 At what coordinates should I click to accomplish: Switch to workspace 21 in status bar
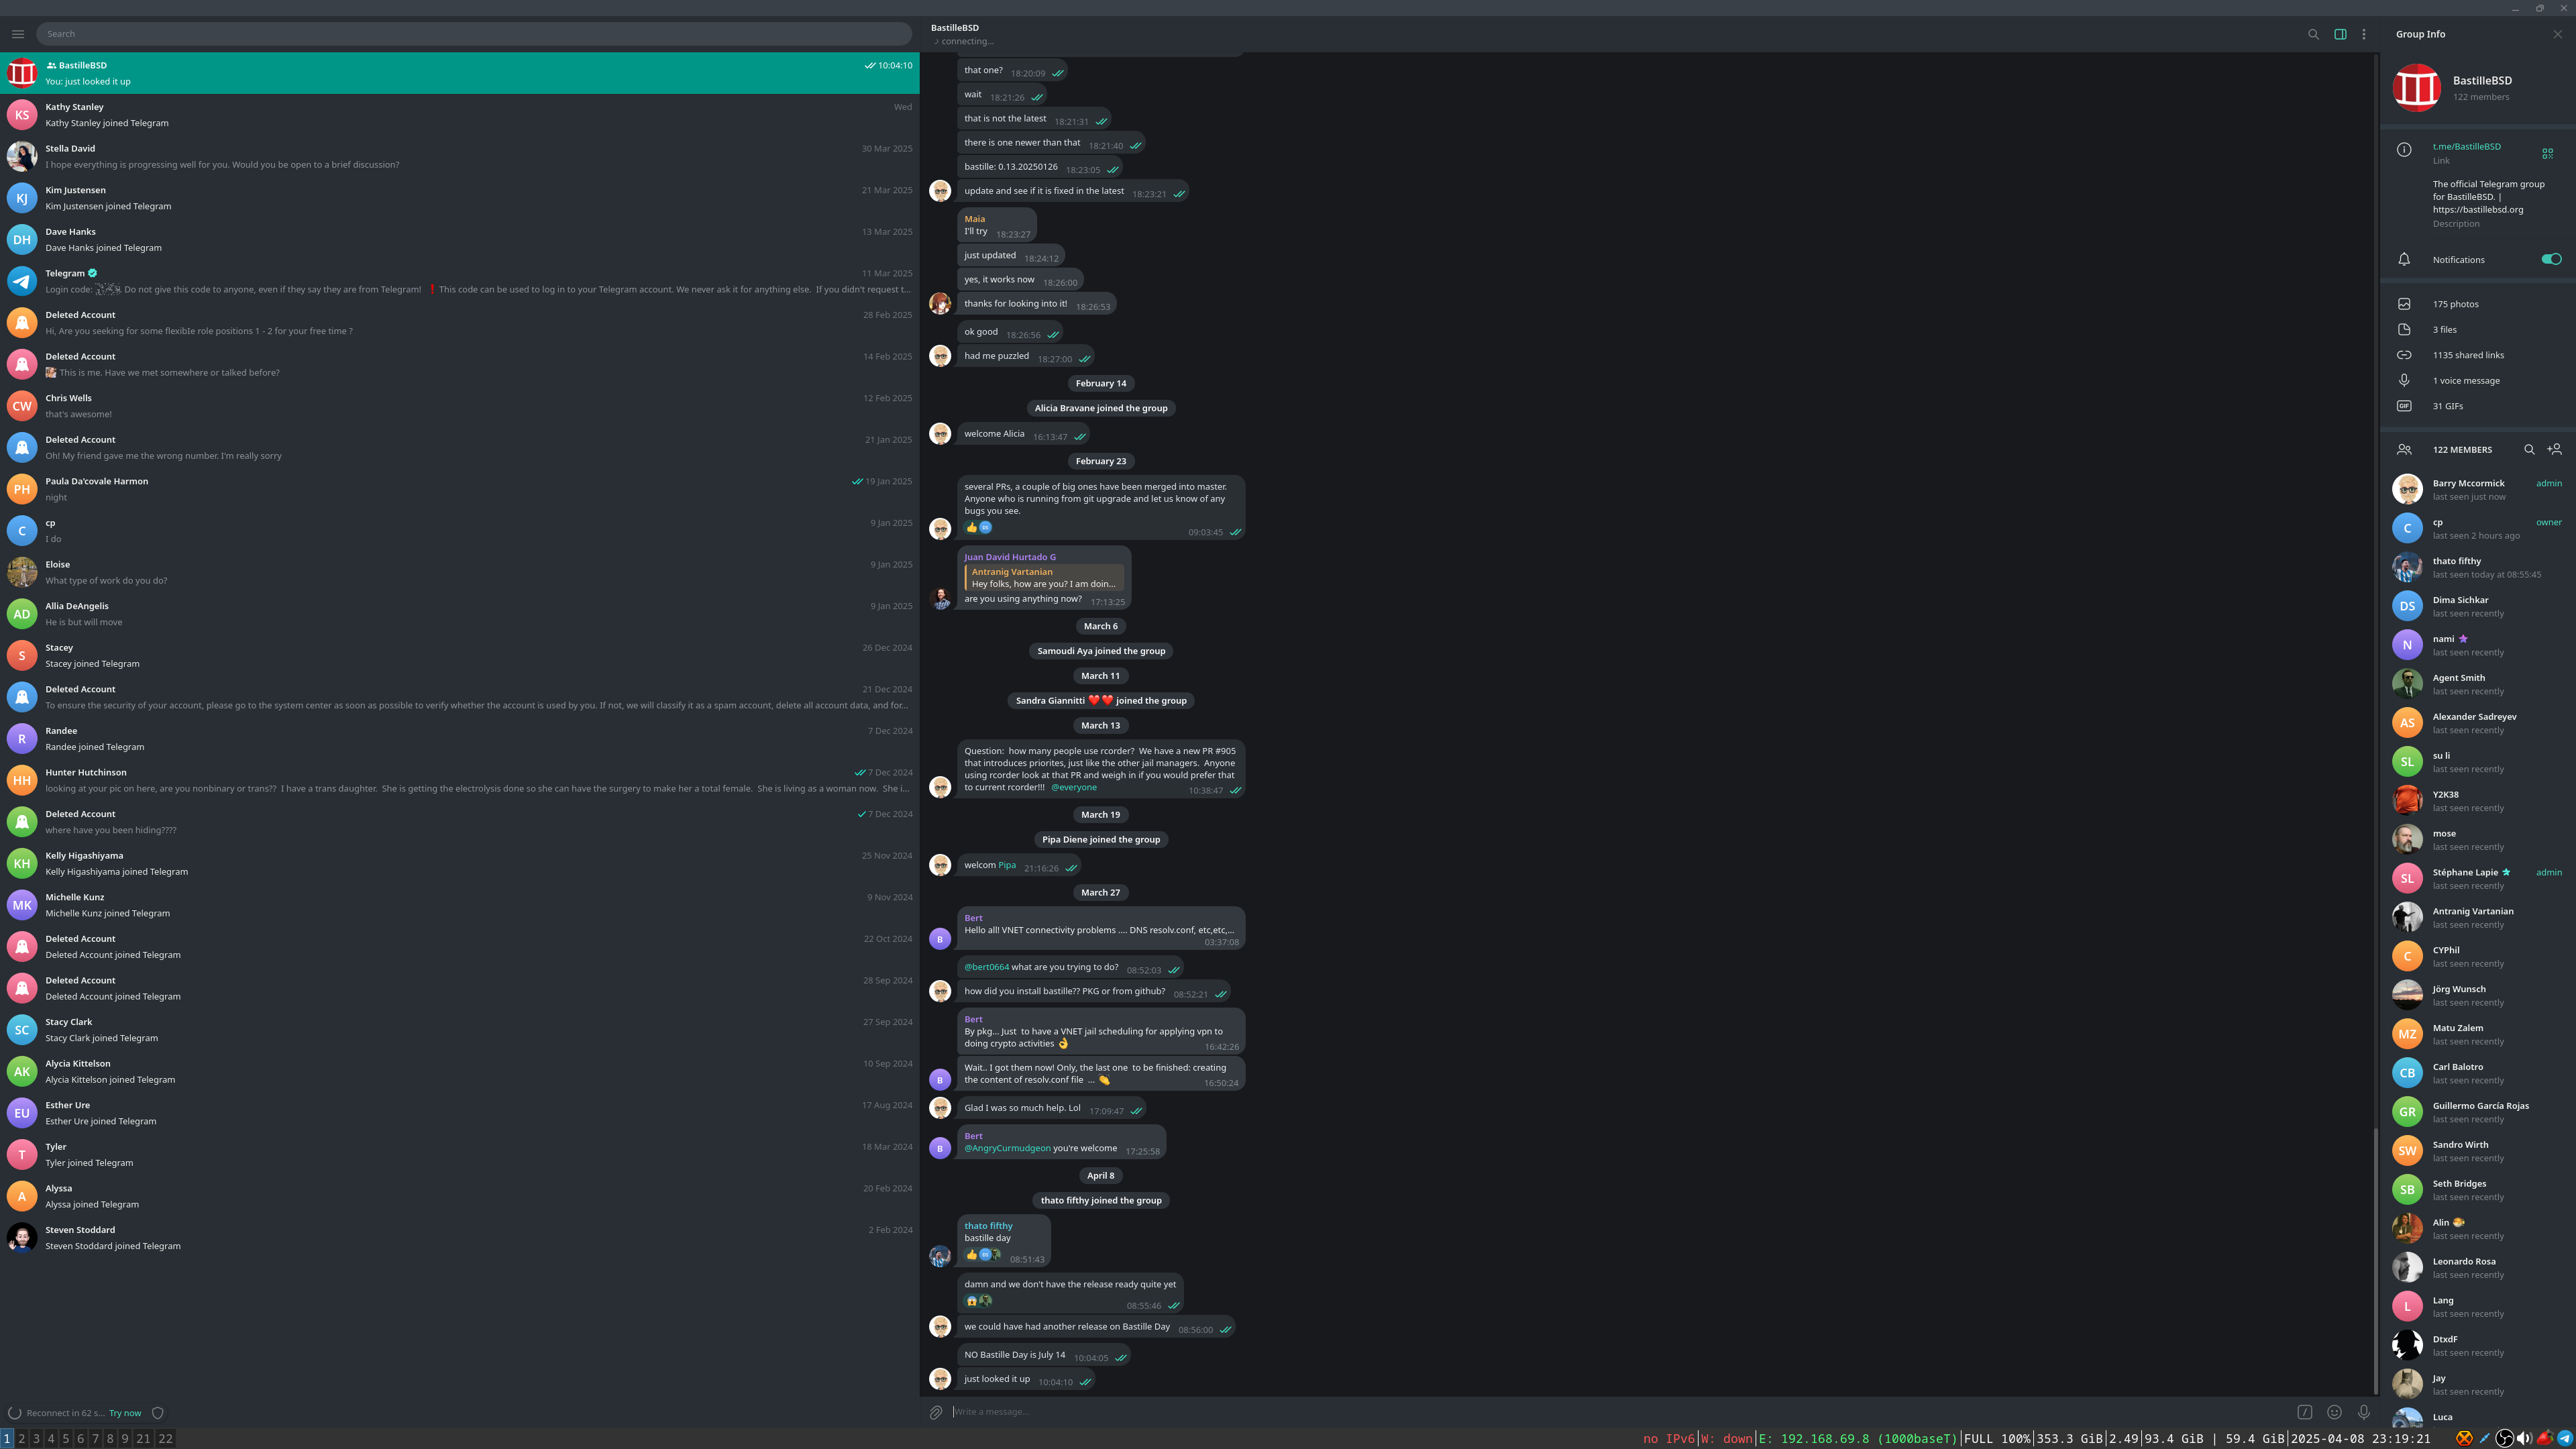click(143, 1438)
